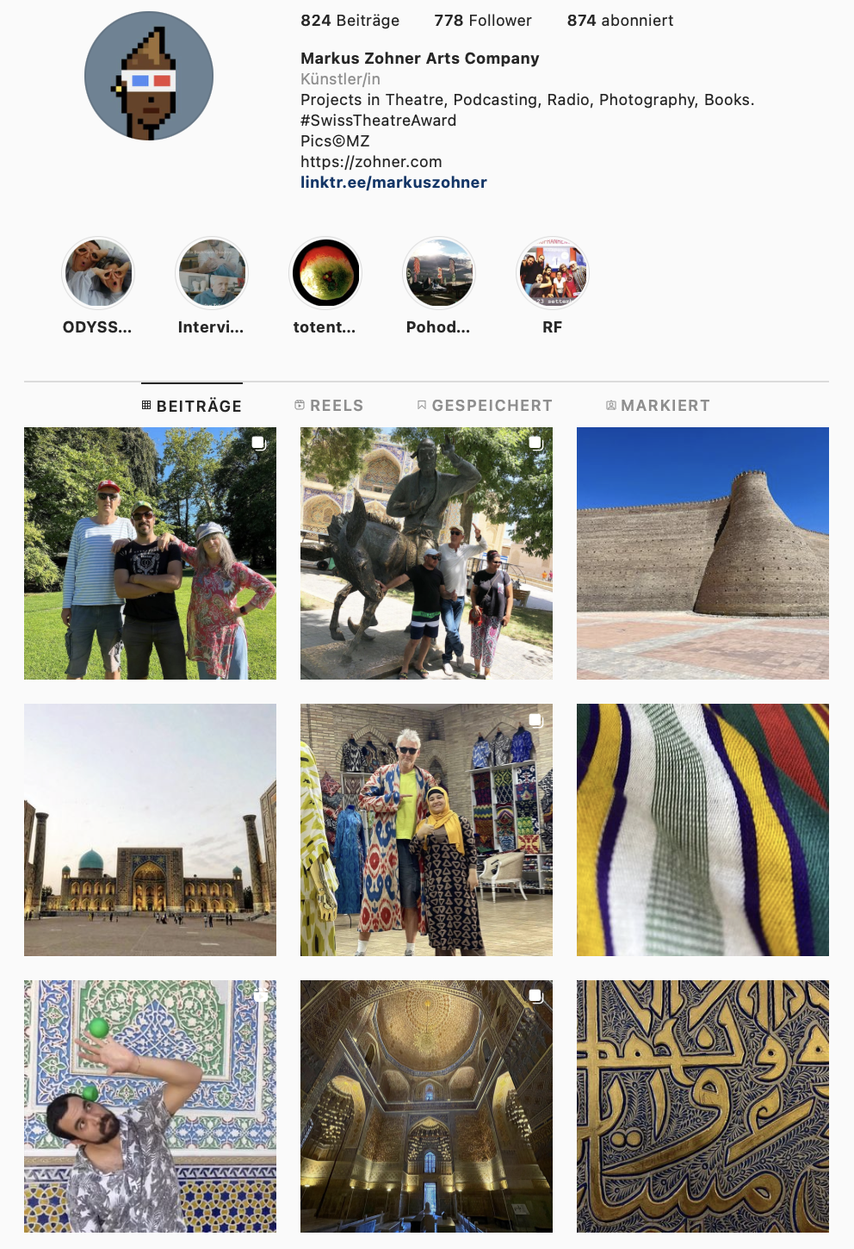Open the totent... story highlight
This screenshot has height=1249, width=854.
[x=325, y=273]
